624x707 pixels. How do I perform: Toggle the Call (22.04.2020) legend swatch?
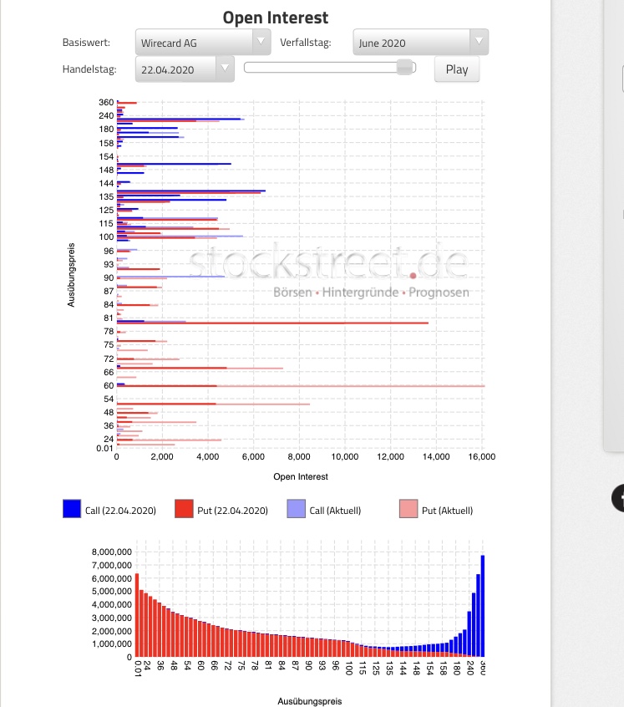[x=72, y=509]
